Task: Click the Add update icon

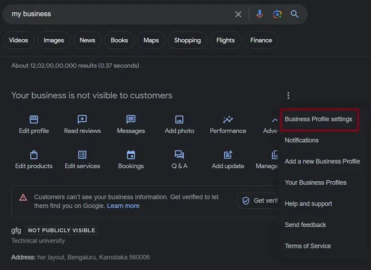Action: pyautogui.click(x=228, y=155)
